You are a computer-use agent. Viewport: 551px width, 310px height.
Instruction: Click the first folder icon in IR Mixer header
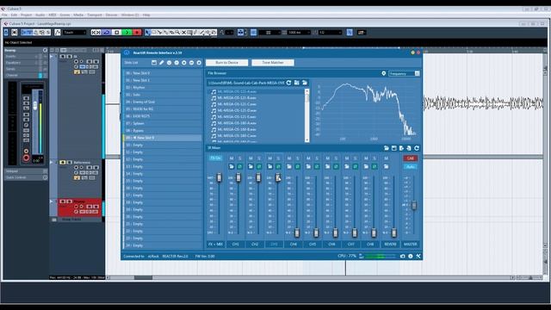[x=387, y=148]
